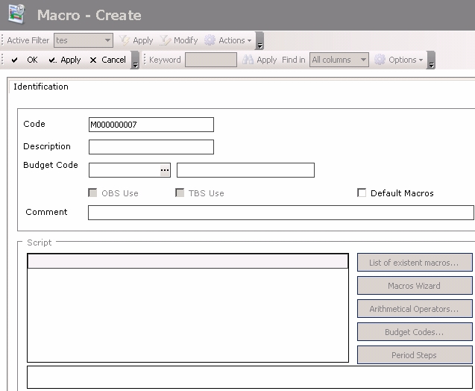The height and width of the screenshot is (391, 475).
Task: Click into the Description text field
Action: pyautogui.click(x=151, y=147)
